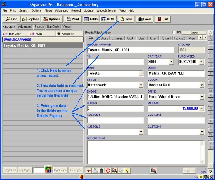Open the PURCHASED date picker button
Screen dimensions: 215x180
201,62
